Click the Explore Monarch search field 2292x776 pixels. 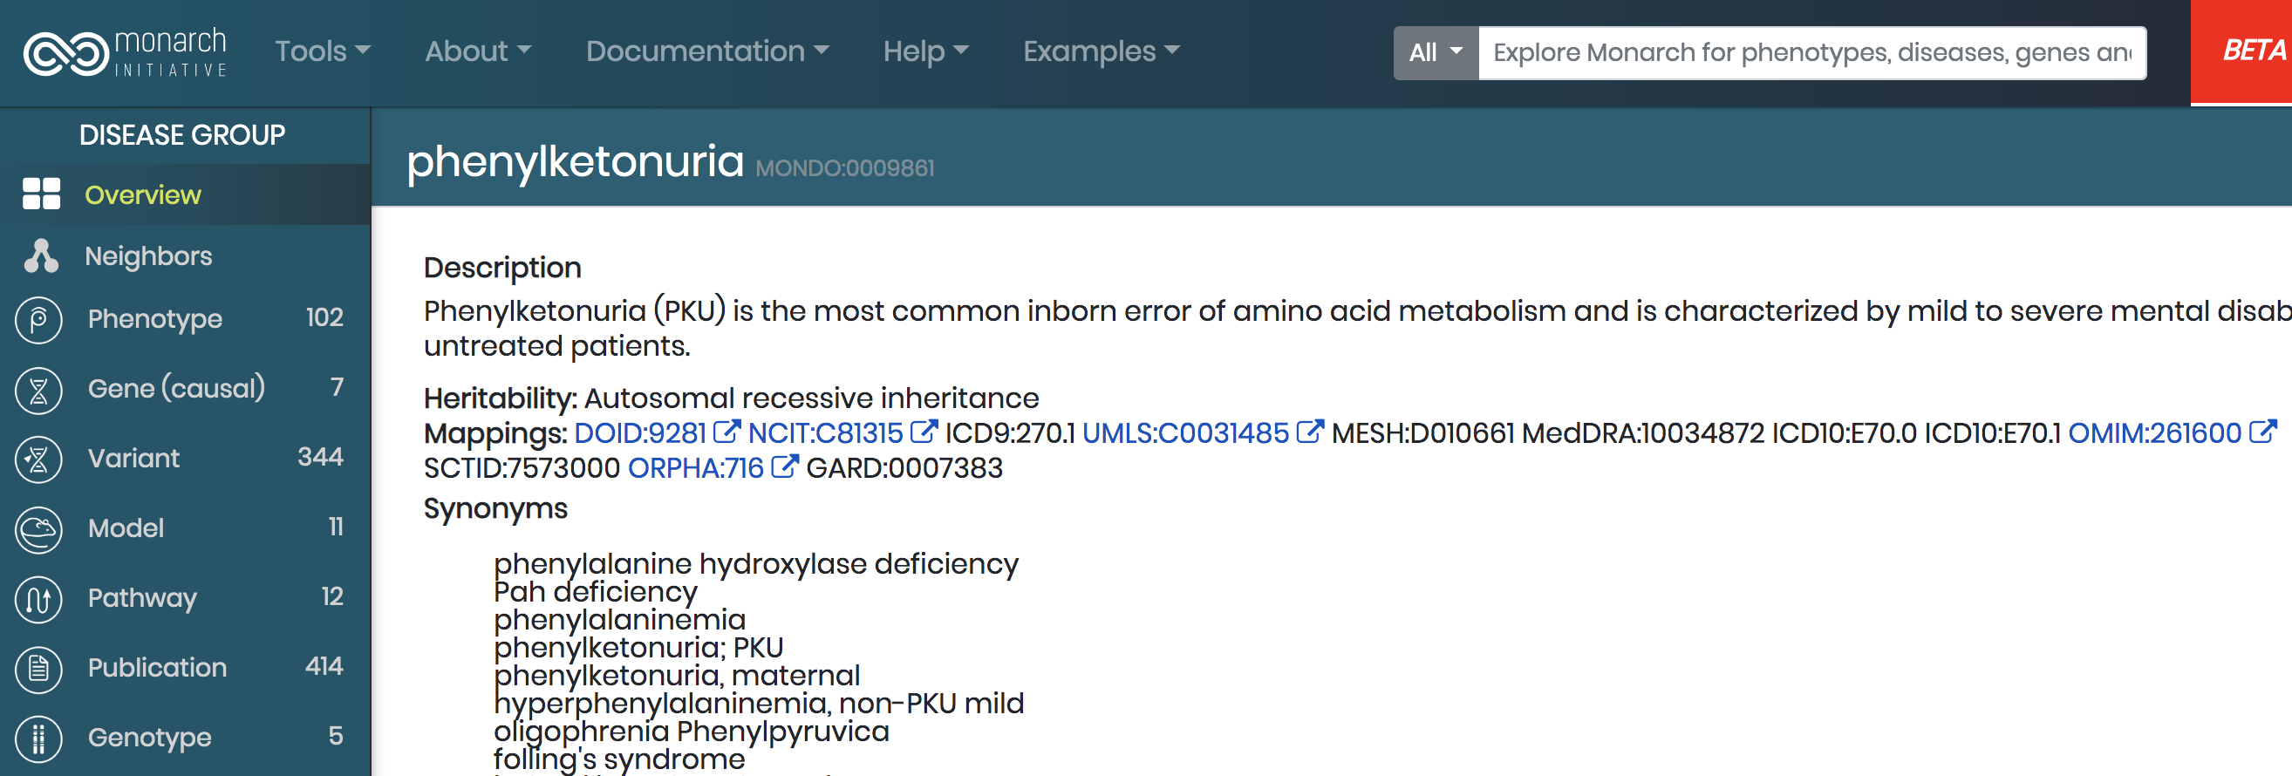click(x=1806, y=51)
